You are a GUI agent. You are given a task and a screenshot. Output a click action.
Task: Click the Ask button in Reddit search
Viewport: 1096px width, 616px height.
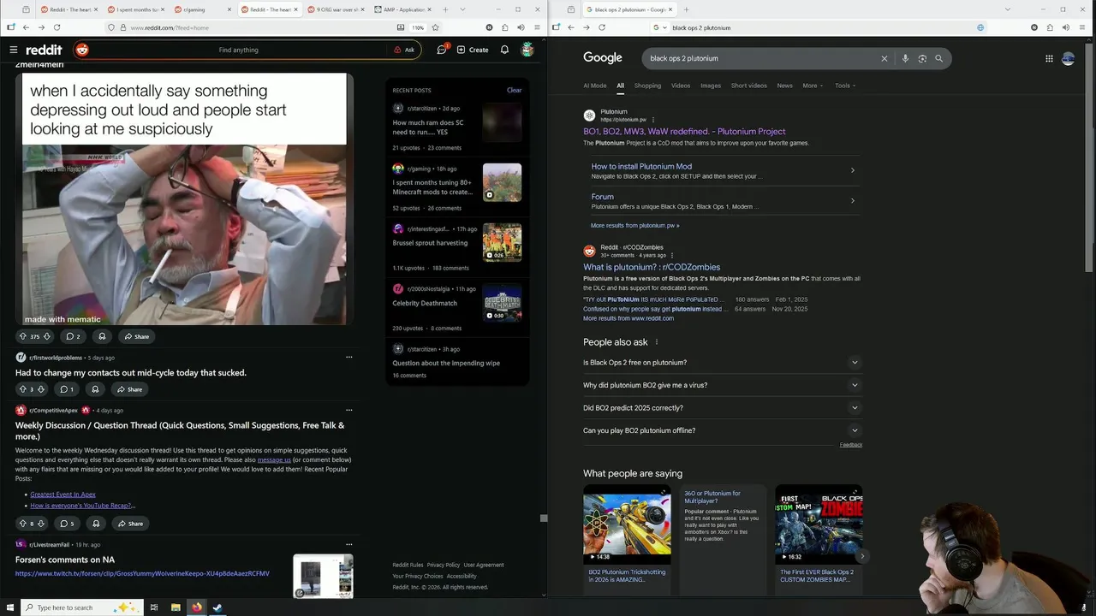pyautogui.click(x=404, y=50)
